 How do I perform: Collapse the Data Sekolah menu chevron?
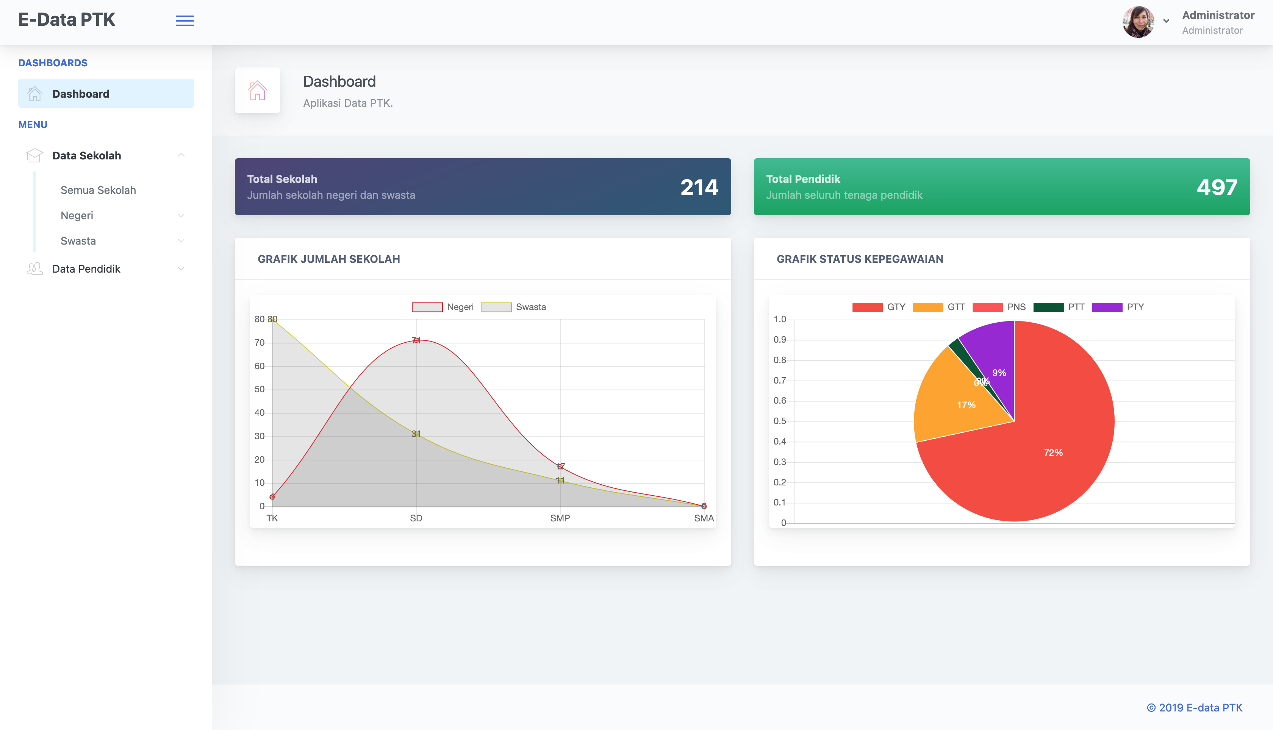coord(181,155)
